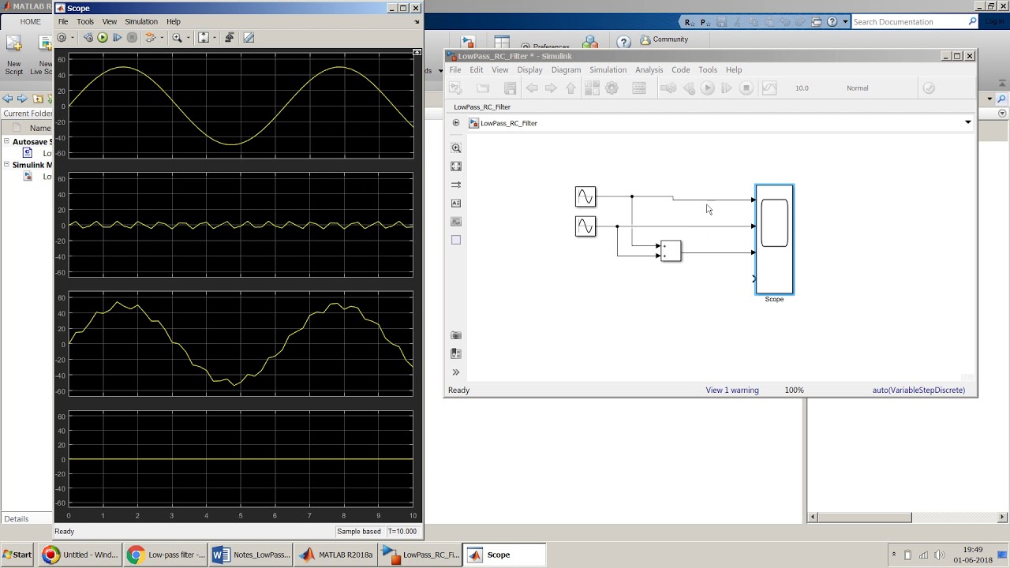This screenshot has height=568, width=1010.
Task: Click the Simulink new model icon
Action: coord(455,88)
